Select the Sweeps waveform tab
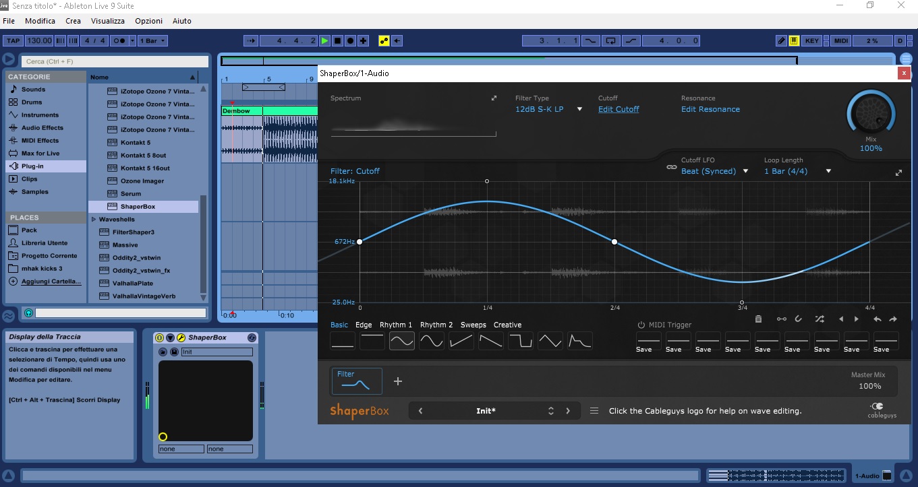This screenshot has width=918, height=487. (x=473, y=325)
